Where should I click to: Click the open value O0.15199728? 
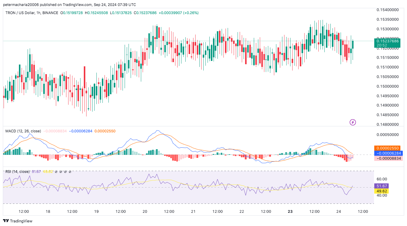click(x=72, y=13)
